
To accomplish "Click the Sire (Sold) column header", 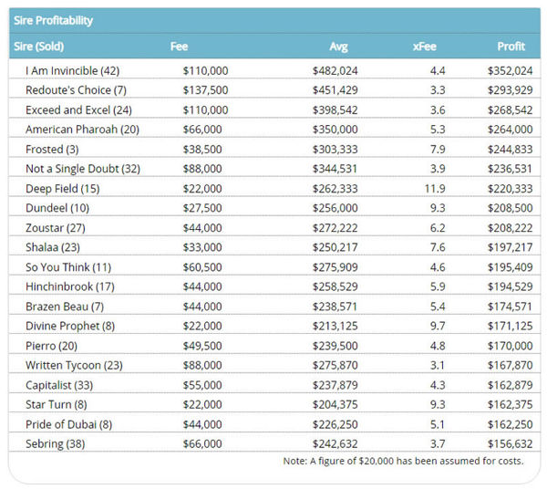I will click(38, 46).
